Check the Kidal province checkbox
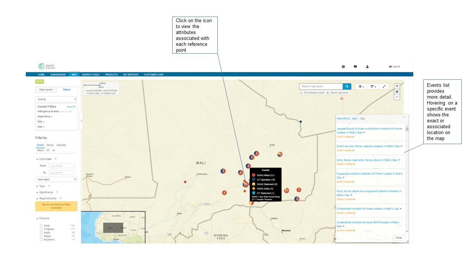This screenshot has width=474, height=266. 41,225
